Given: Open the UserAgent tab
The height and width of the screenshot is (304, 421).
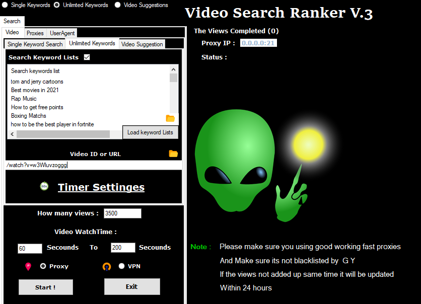Looking at the screenshot, I should (62, 33).
